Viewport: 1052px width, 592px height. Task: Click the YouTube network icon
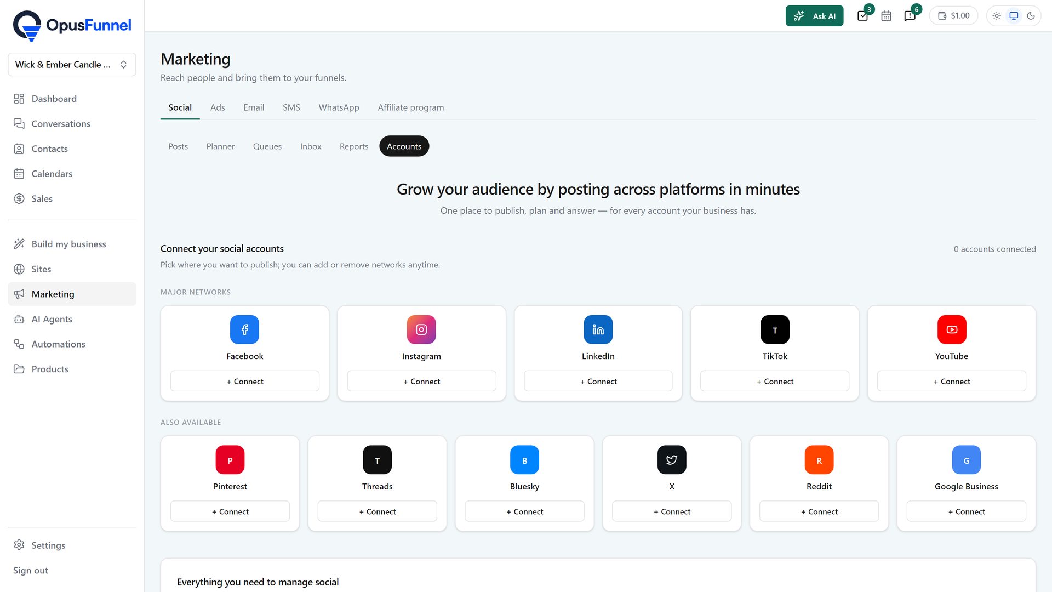tap(952, 329)
